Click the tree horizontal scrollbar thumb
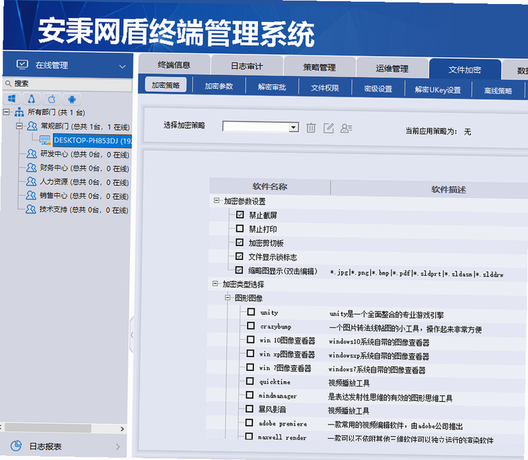Viewport: 528px width, 460px height. pyautogui.click(x=48, y=428)
